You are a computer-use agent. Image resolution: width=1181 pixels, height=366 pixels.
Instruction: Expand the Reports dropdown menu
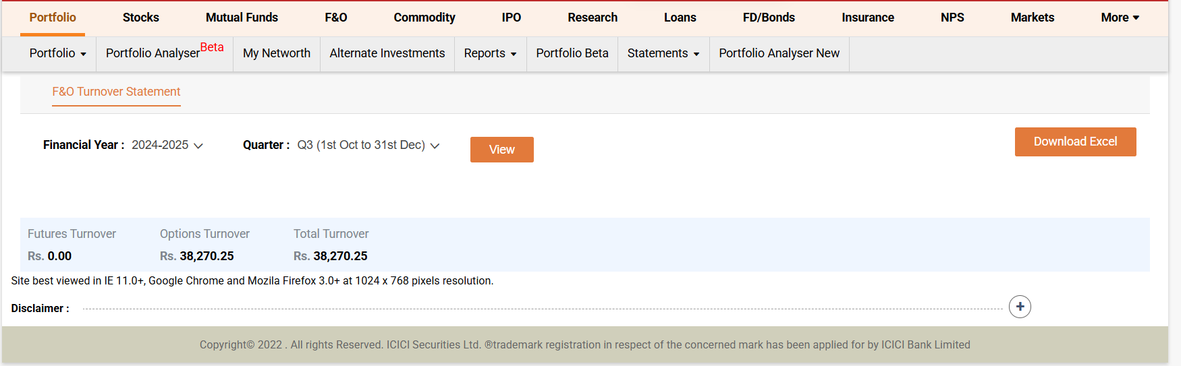pos(490,53)
